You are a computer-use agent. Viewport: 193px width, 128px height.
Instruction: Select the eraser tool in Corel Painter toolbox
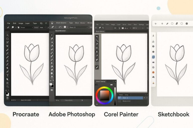click(x=97, y=60)
